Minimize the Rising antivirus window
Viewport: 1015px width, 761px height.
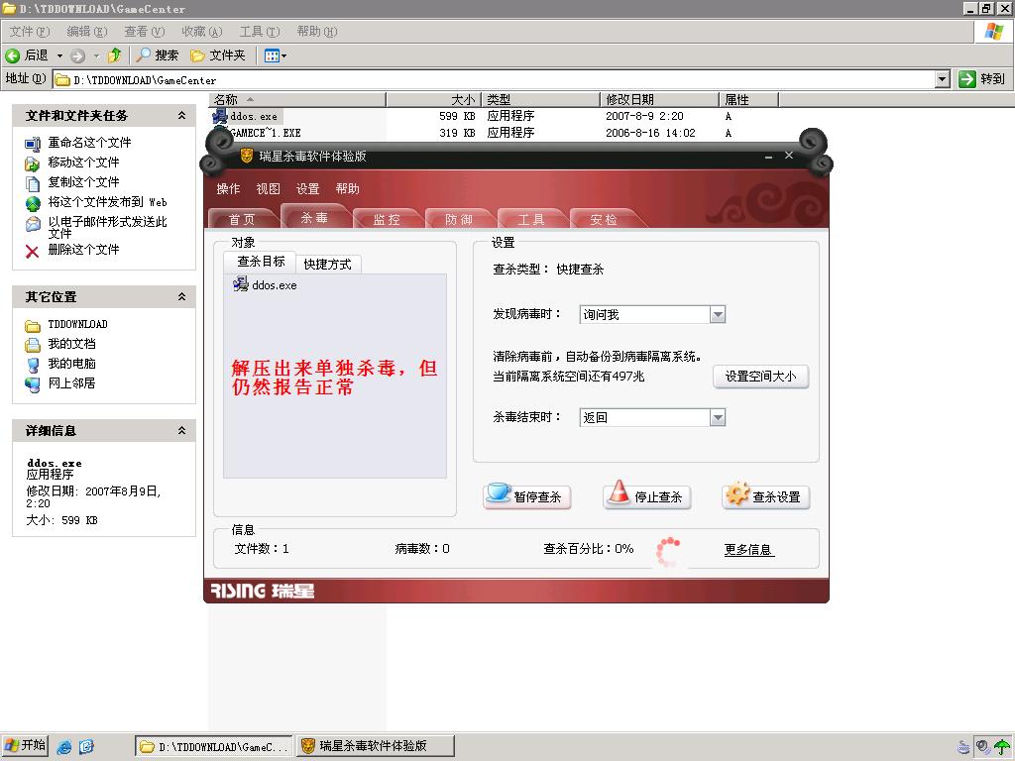coord(768,156)
